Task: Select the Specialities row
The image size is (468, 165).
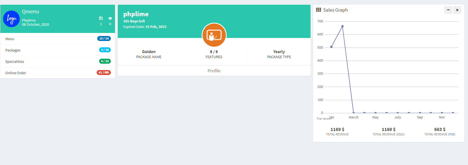Action: (57, 61)
